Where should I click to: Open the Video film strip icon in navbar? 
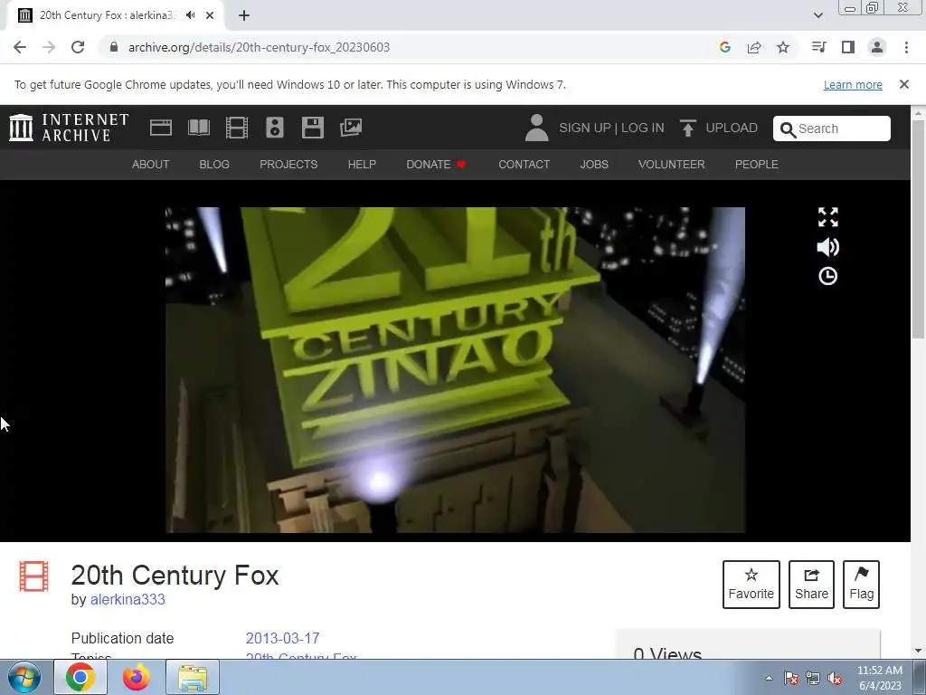click(237, 128)
